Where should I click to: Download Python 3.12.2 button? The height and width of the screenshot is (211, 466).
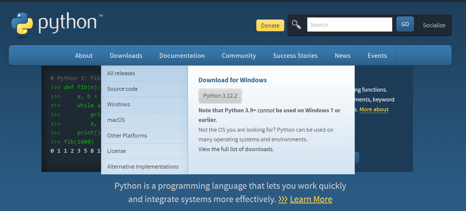tap(220, 96)
